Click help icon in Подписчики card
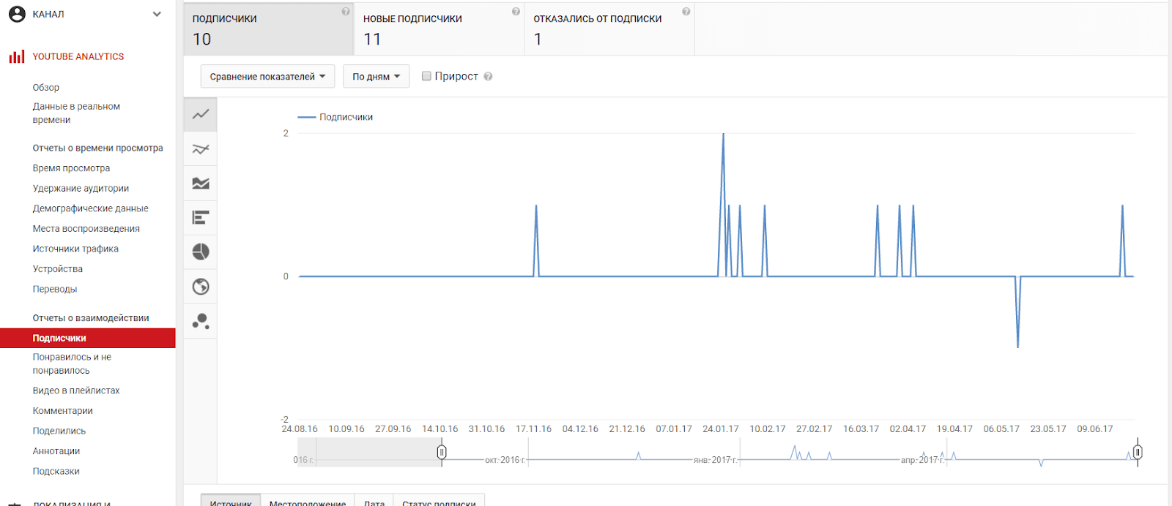 (346, 12)
